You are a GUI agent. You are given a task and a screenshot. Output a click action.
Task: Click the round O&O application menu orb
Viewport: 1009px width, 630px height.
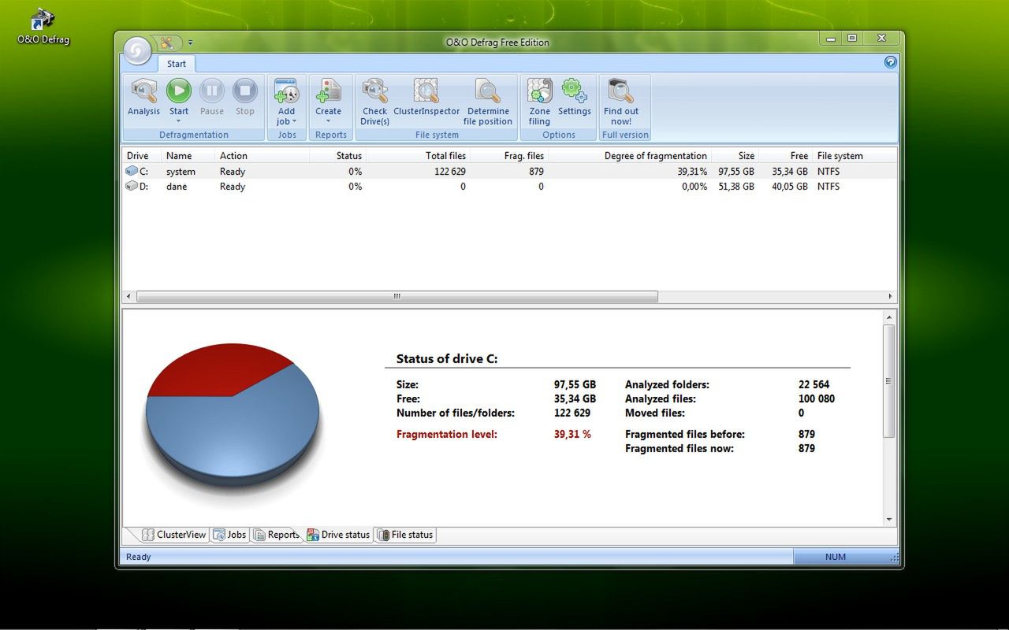tap(137, 51)
